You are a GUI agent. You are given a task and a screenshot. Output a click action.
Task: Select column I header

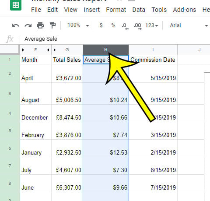tap(153, 50)
